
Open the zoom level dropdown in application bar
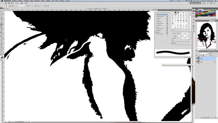17,3
